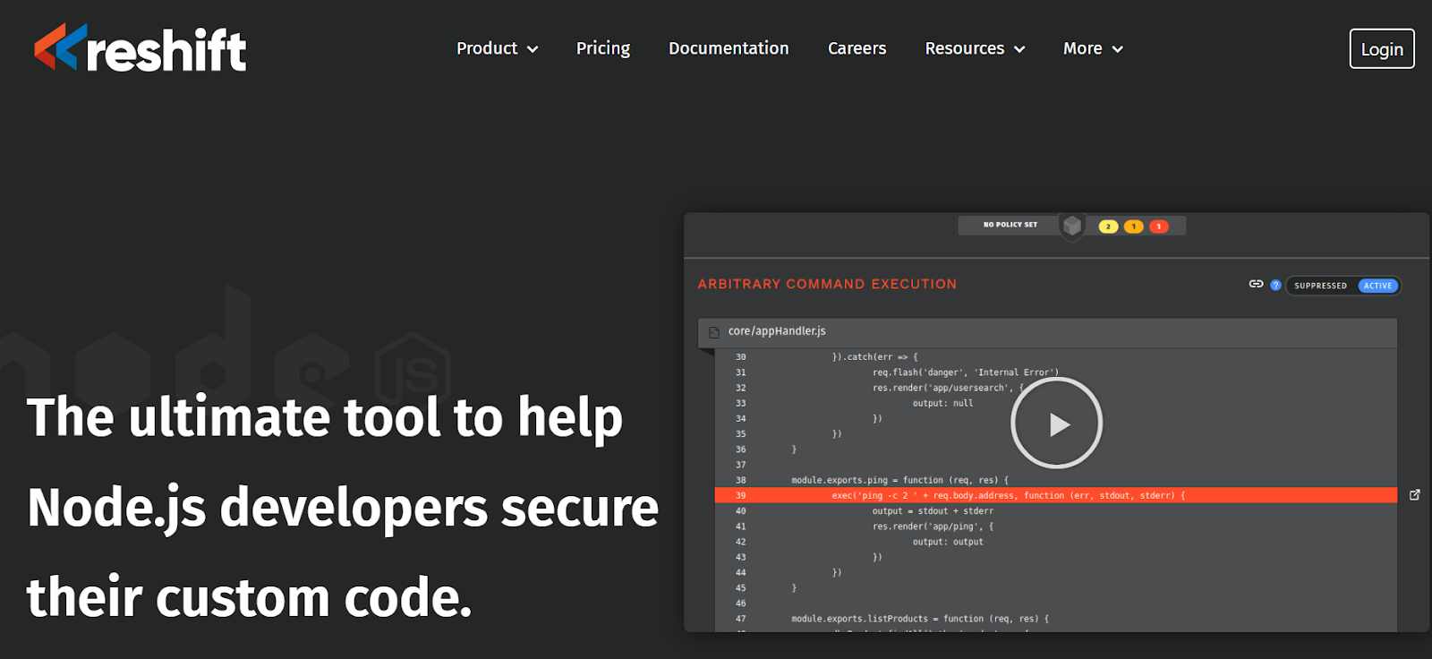Click the Reshift logo
The width and height of the screenshot is (1432, 659).
pos(140,48)
